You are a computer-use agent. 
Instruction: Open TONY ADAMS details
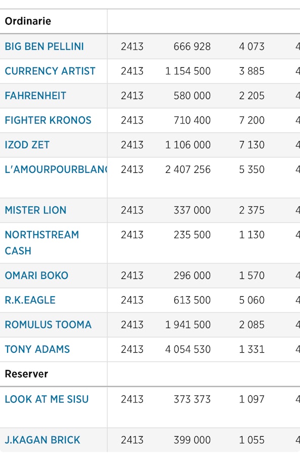(37, 349)
